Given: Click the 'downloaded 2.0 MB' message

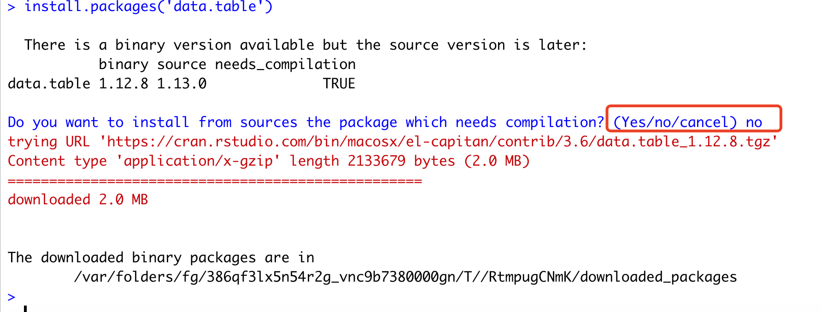Looking at the screenshot, I should (x=78, y=199).
